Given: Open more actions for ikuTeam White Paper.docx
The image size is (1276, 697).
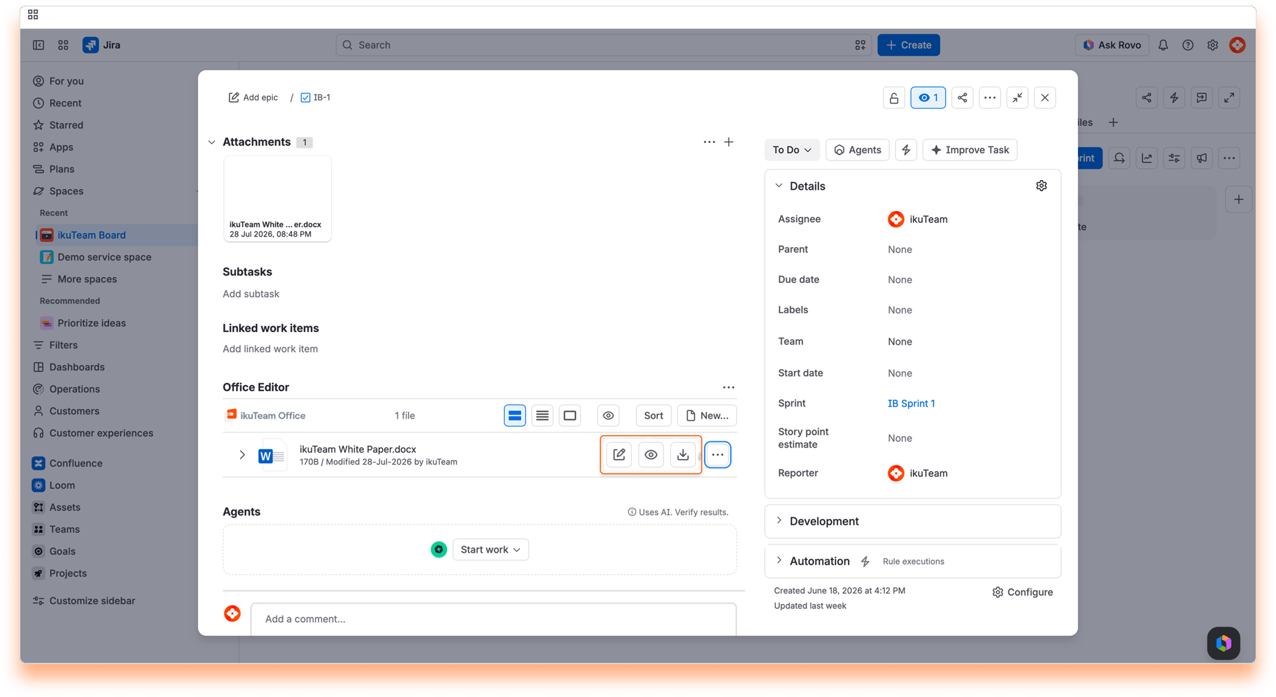Looking at the screenshot, I should tap(717, 454).
